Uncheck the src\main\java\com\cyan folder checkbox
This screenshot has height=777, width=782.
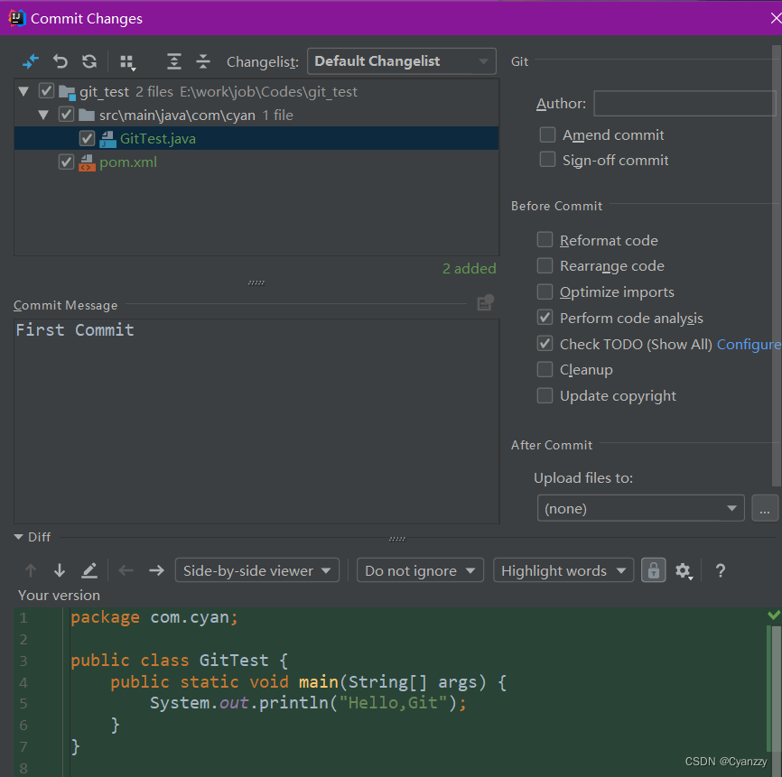(x=66, y=115)
